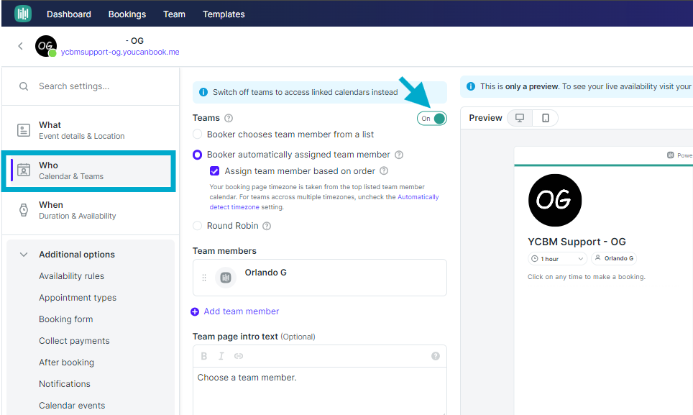The image size is (693, 415).
Task: Open Calendar events settings
Action: point(72,406)
